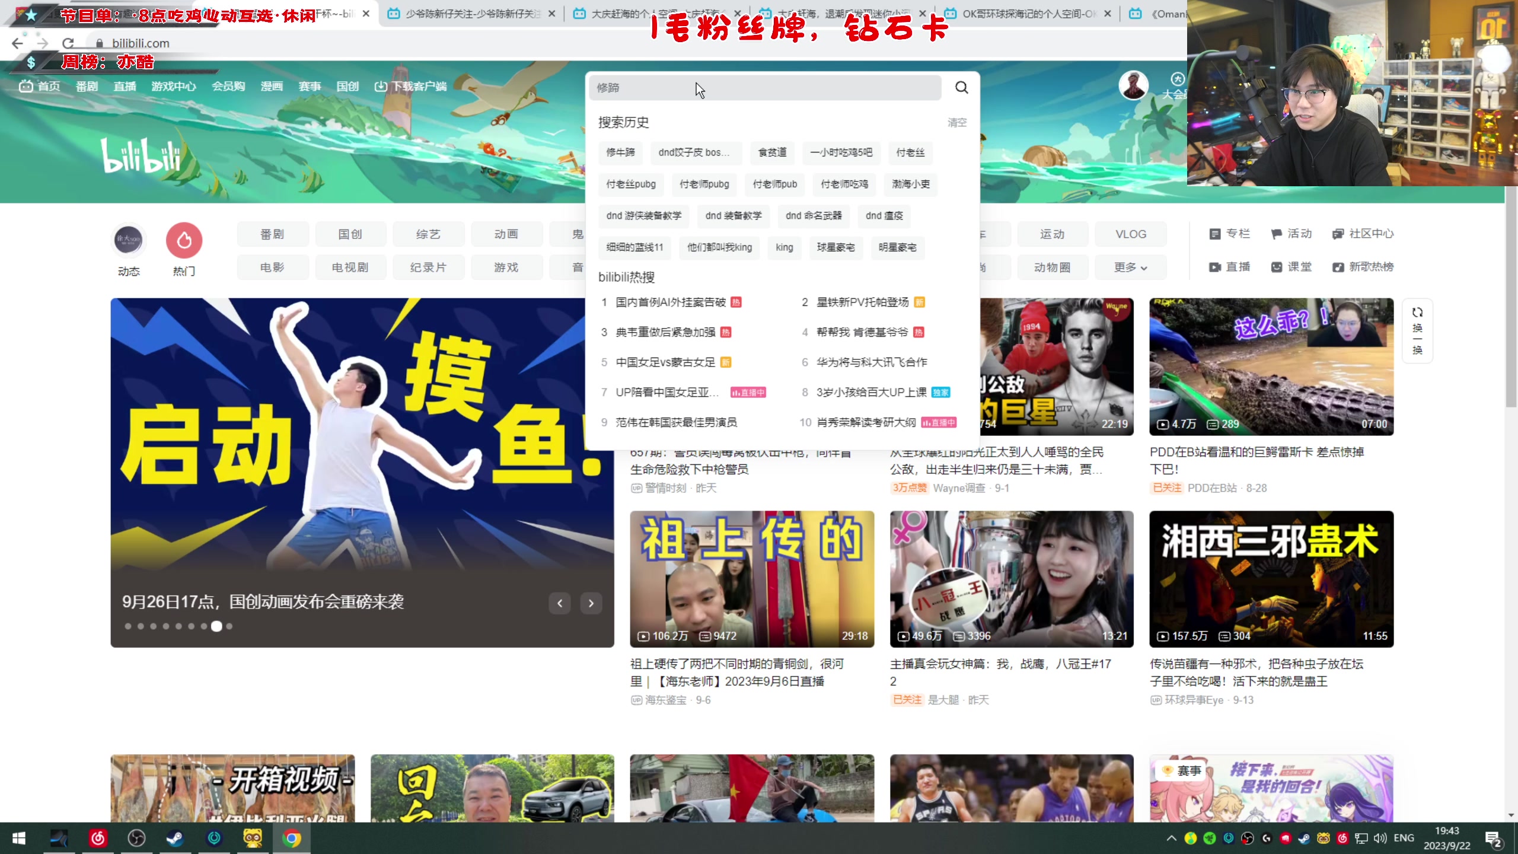Expand hidden icons in the system tray
The height and width of the screenshot is (854, 1518).
click(1172, 838)
